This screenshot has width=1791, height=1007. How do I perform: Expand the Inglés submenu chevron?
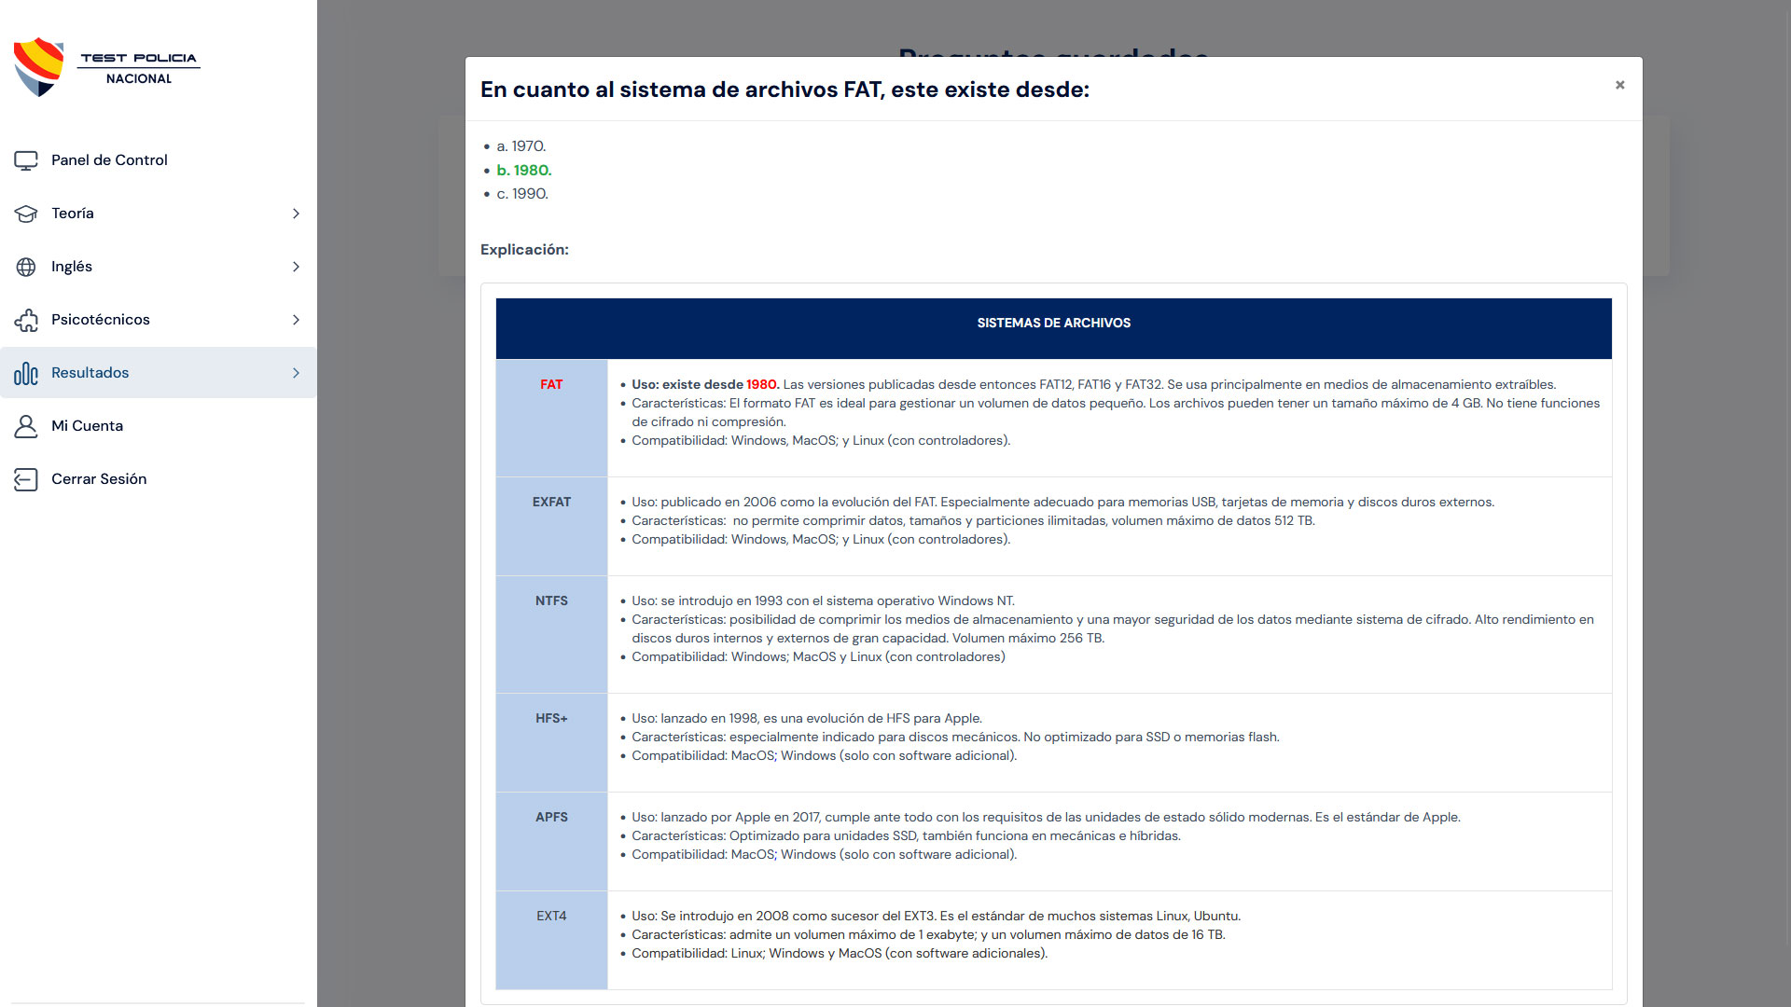(x=296, y=267)
